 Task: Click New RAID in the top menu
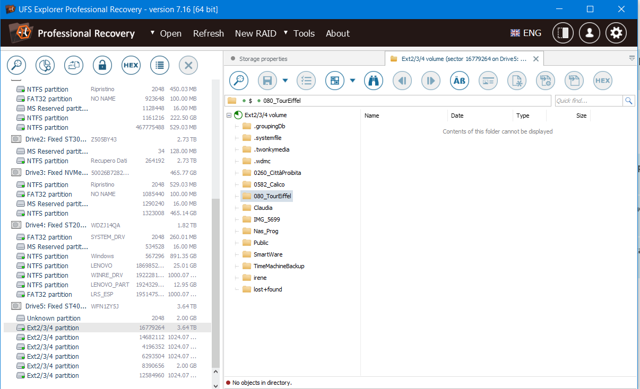tap(256, 33)
